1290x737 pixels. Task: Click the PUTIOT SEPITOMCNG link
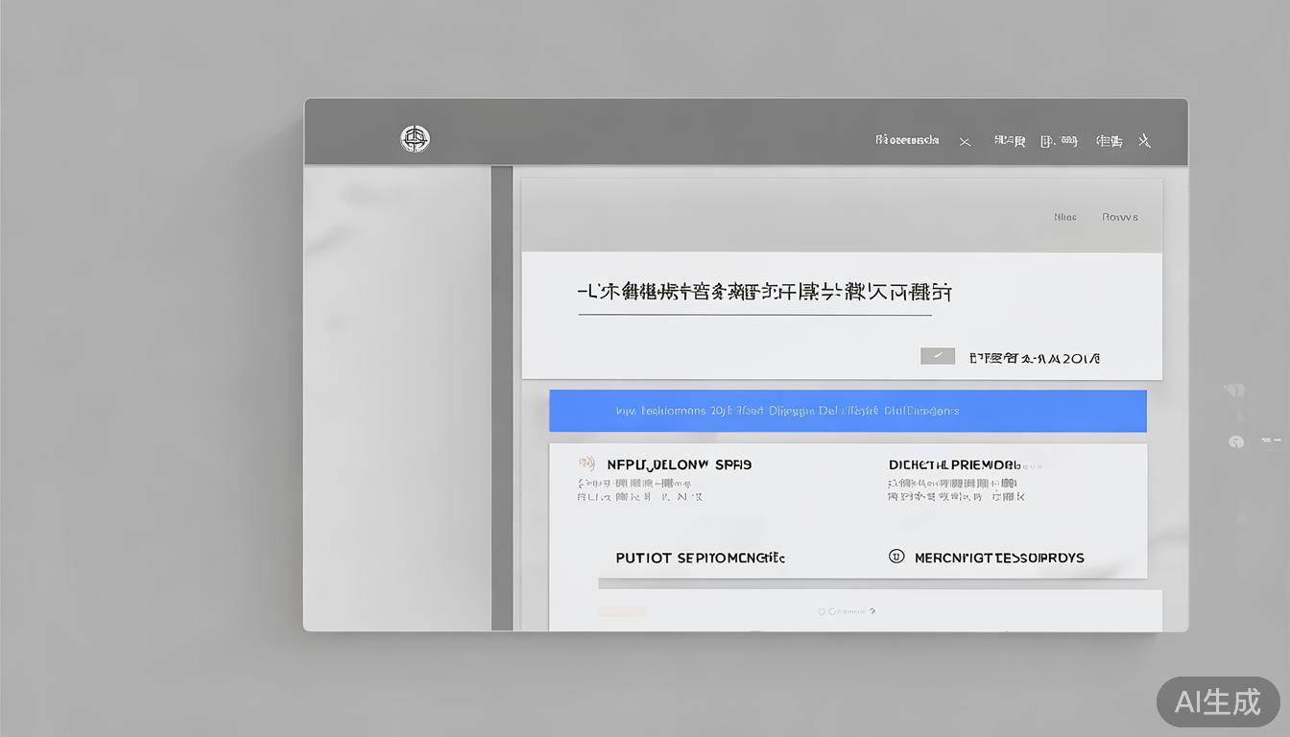tap(700, 558)
